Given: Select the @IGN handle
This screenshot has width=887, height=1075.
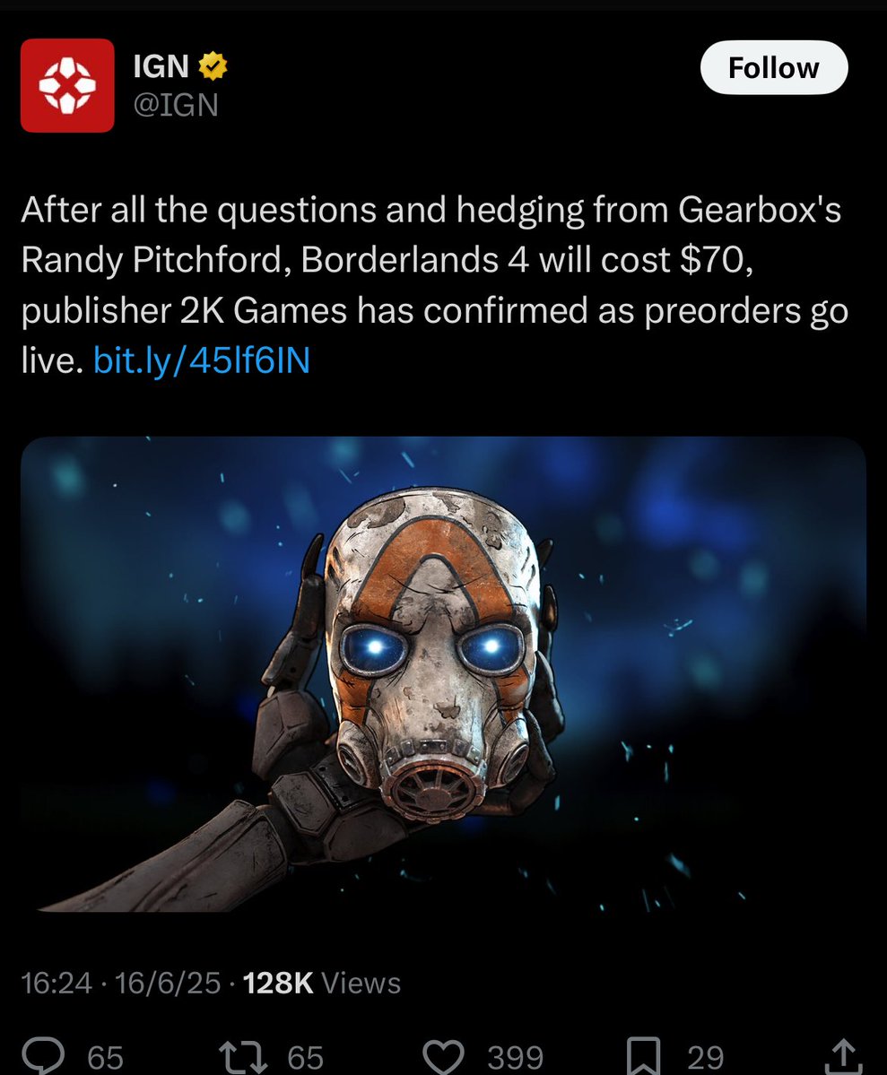Looking at the screenshot, I should click(176, 105).
